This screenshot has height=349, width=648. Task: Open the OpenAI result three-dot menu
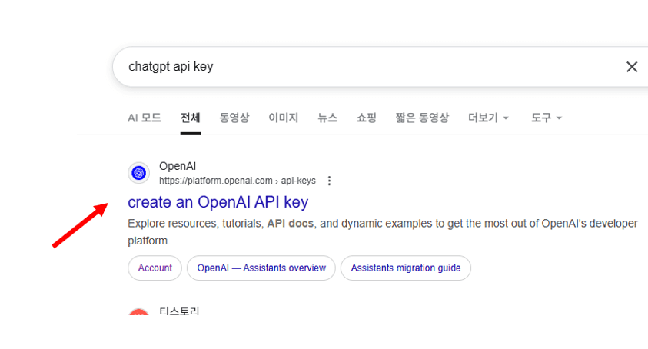pyautogui.click(x=329, y=181)
